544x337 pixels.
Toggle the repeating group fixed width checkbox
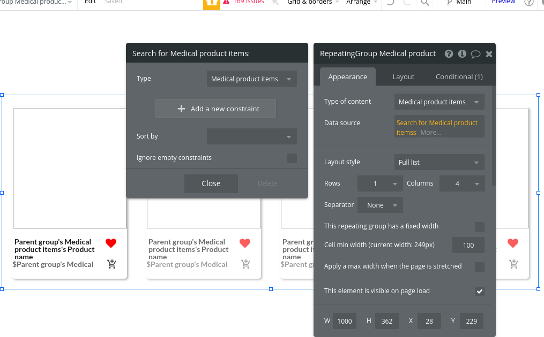click(479, 226)
